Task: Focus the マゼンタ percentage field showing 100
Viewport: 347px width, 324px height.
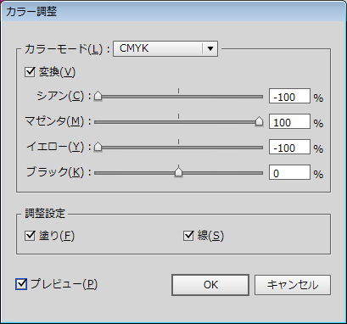Action: [289, 121]
